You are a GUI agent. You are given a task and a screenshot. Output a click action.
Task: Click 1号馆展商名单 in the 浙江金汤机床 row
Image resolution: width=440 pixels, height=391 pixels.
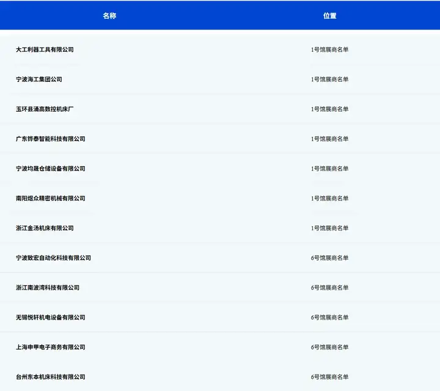[330, 228]
